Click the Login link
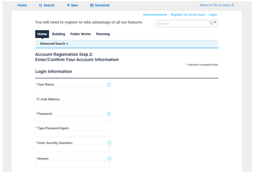Image resolution: width=254 pixels, height=185 pixels. pyautogui.click(x=213, y=15)
